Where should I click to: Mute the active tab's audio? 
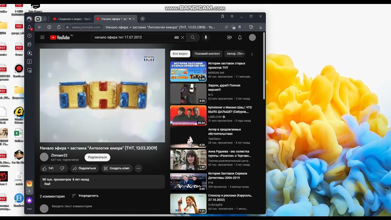point(130,19)
